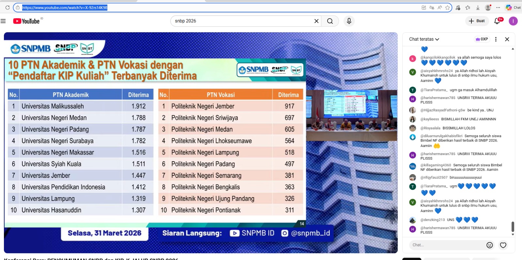Open @kangcilokkangcilok chat author

tap(438, 57)
